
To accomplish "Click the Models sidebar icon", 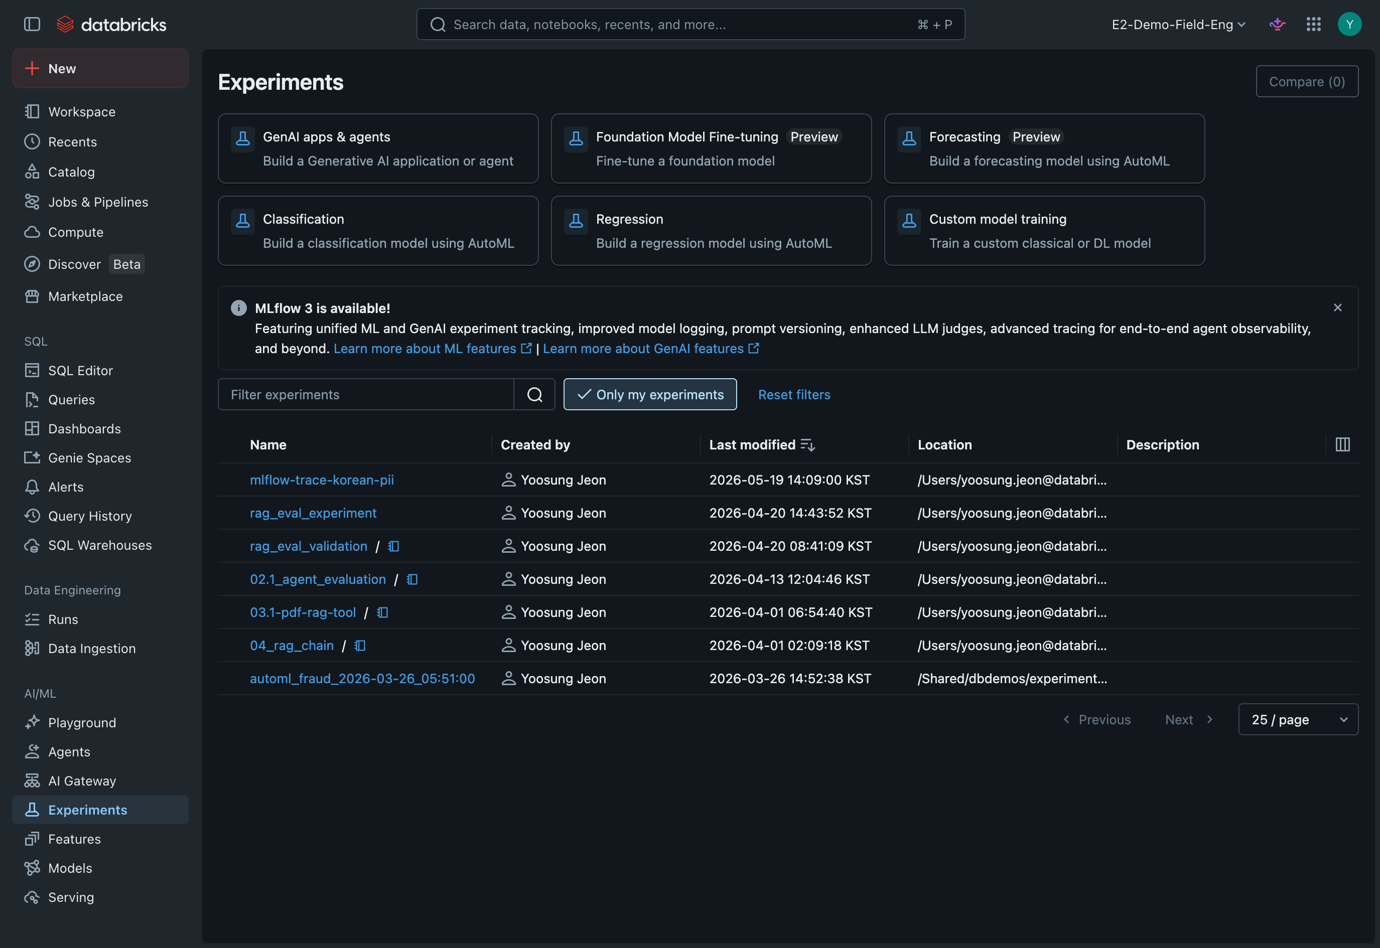I will [32, 868].
